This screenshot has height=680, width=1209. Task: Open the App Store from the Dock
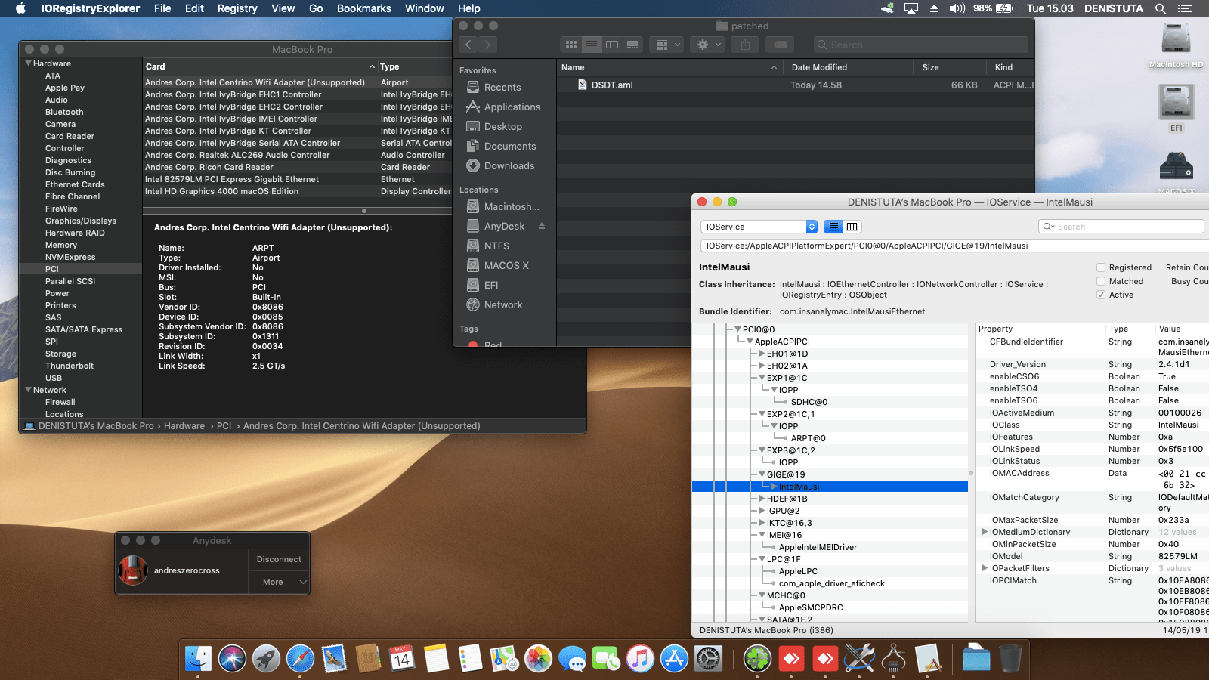tap(674, 659)
